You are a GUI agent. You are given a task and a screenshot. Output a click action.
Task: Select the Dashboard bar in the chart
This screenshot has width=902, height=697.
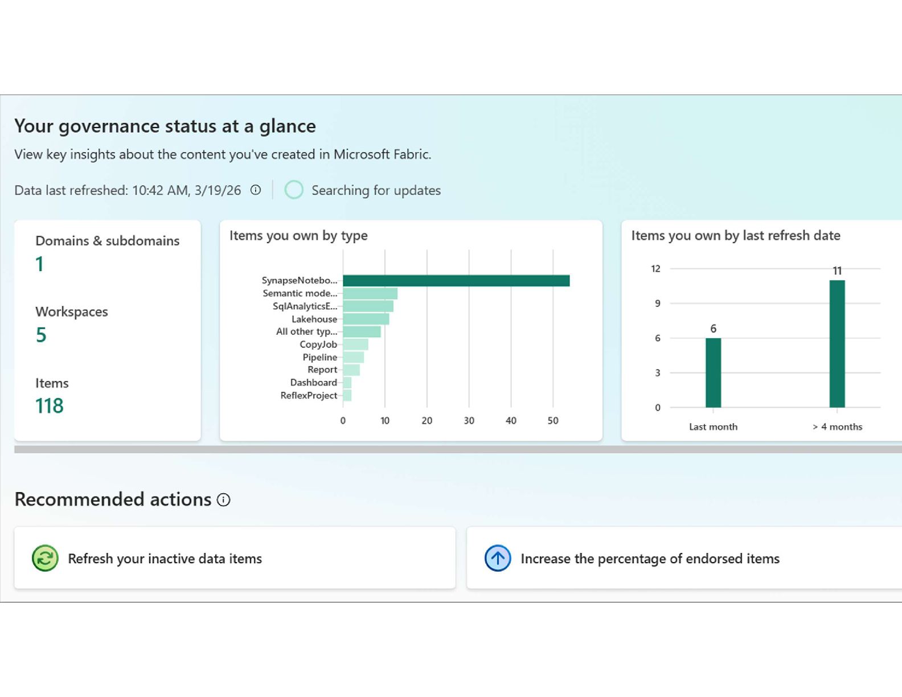347,383
